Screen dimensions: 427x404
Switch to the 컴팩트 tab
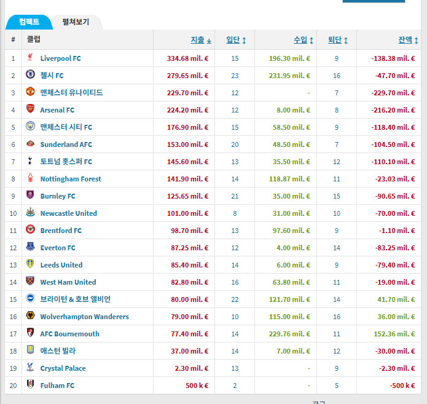pyautogui.click(x=29, y=22)
